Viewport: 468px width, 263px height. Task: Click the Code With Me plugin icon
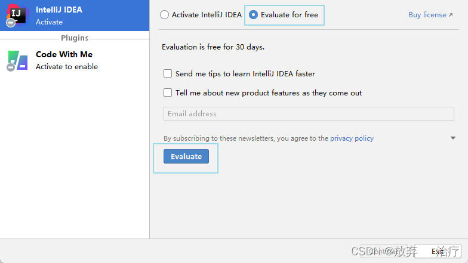point(18,60)
